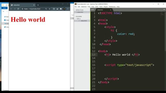The image size is (166, 93).
Task: Go back in Chrome browser
Action: coord(11,9)
